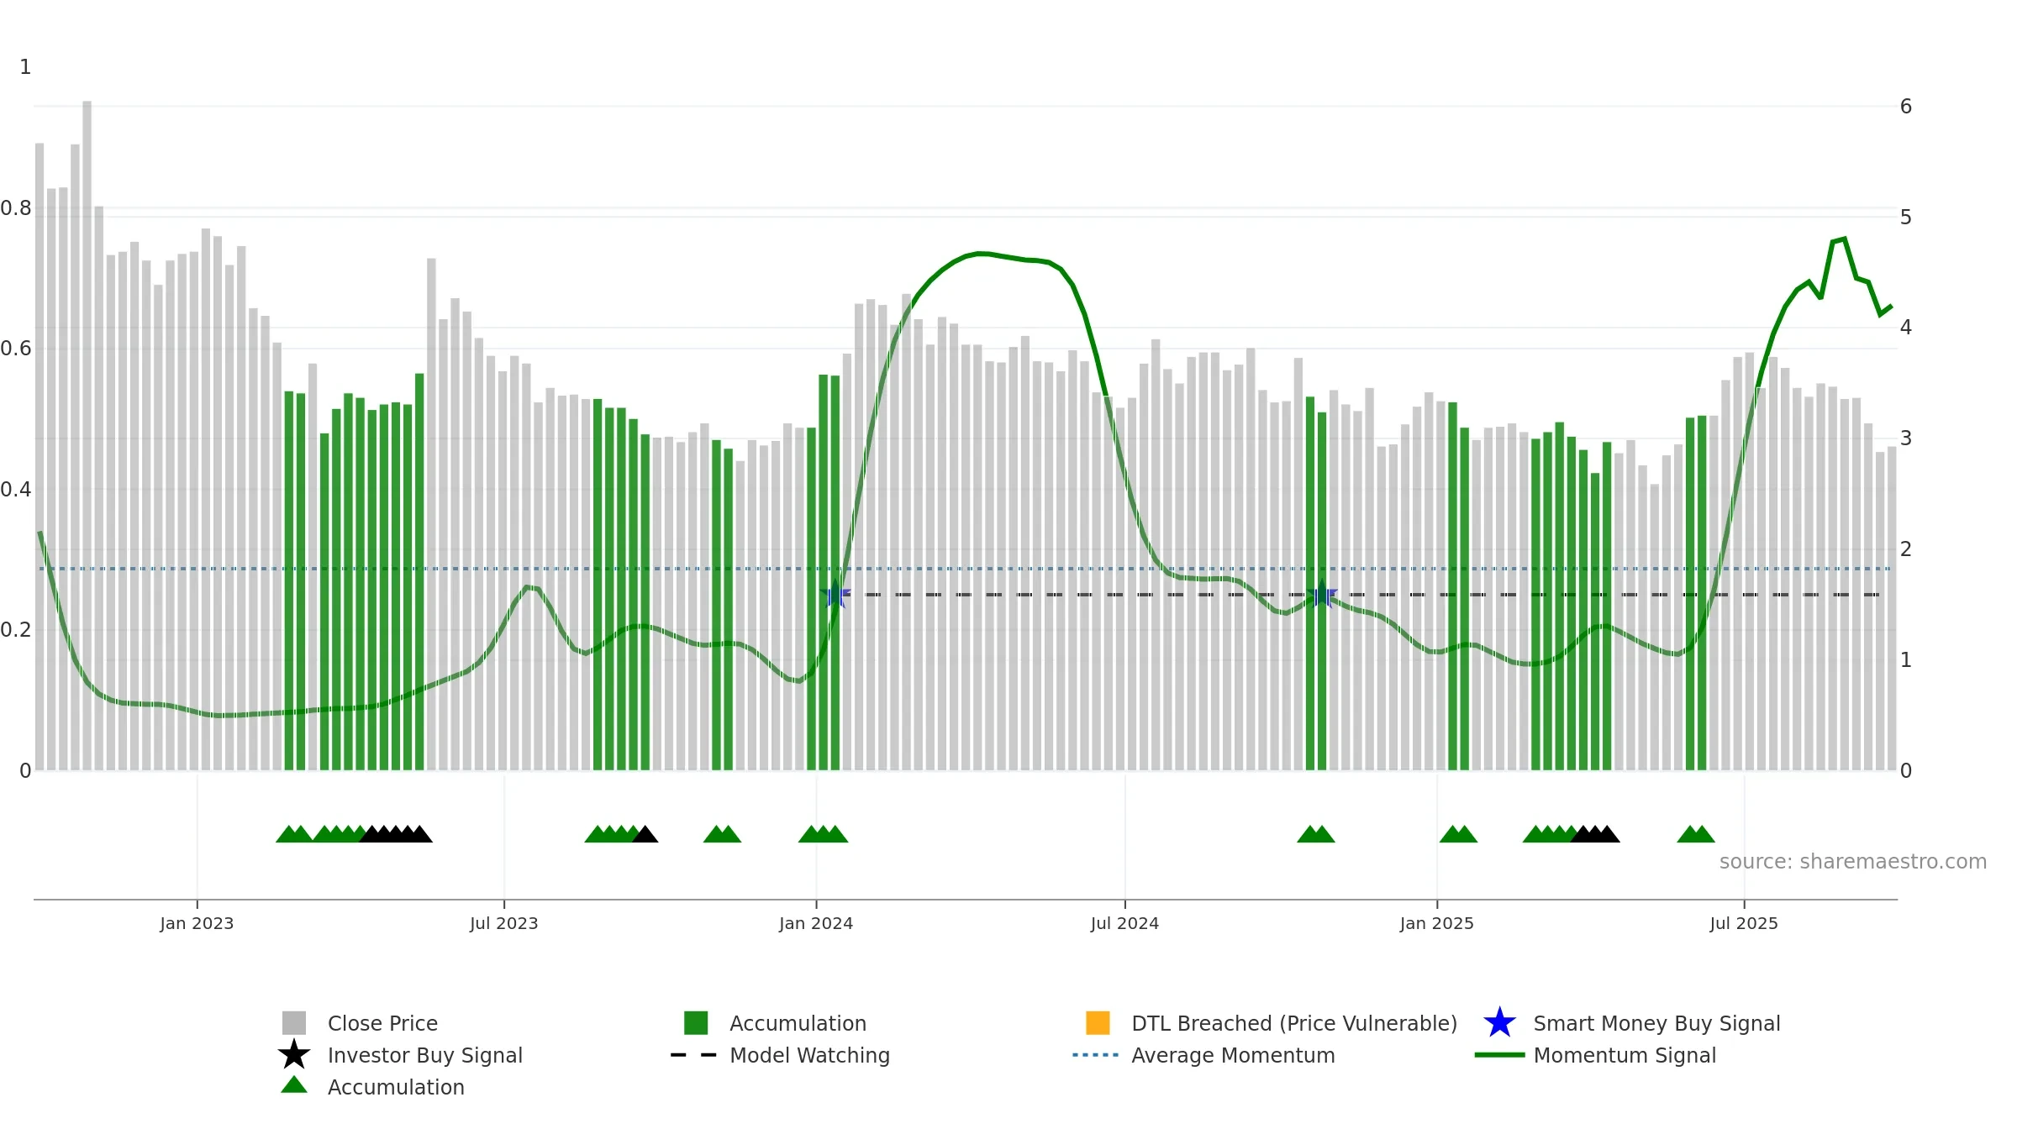Click the gray Close Price color swatch

pos(294,1023)
